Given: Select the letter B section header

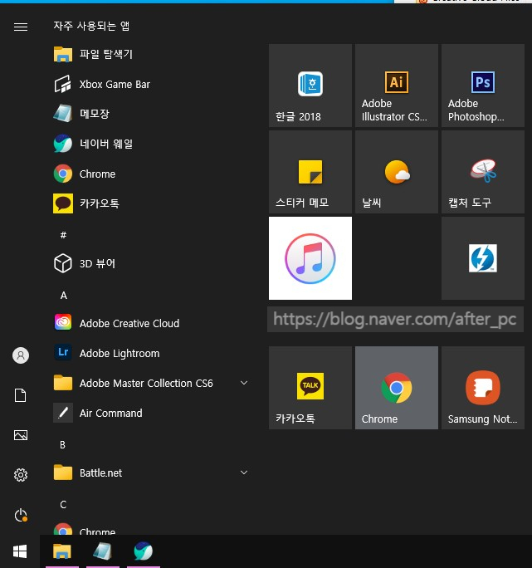Looking at the screenshot, I should (62, 445).
